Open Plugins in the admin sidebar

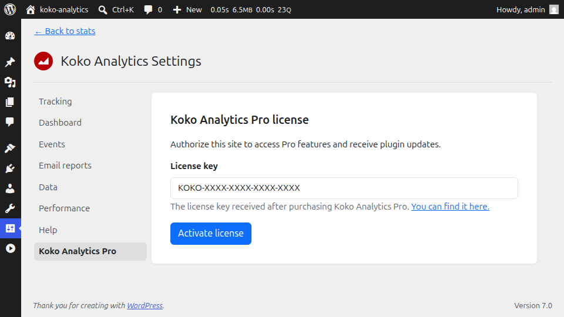[x=10, y=168]
